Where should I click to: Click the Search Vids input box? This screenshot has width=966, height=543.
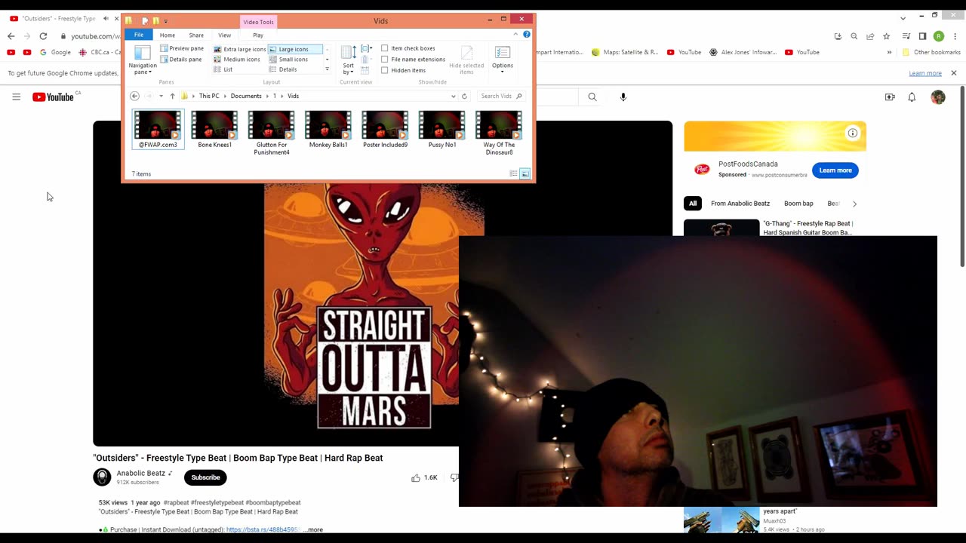502,96
